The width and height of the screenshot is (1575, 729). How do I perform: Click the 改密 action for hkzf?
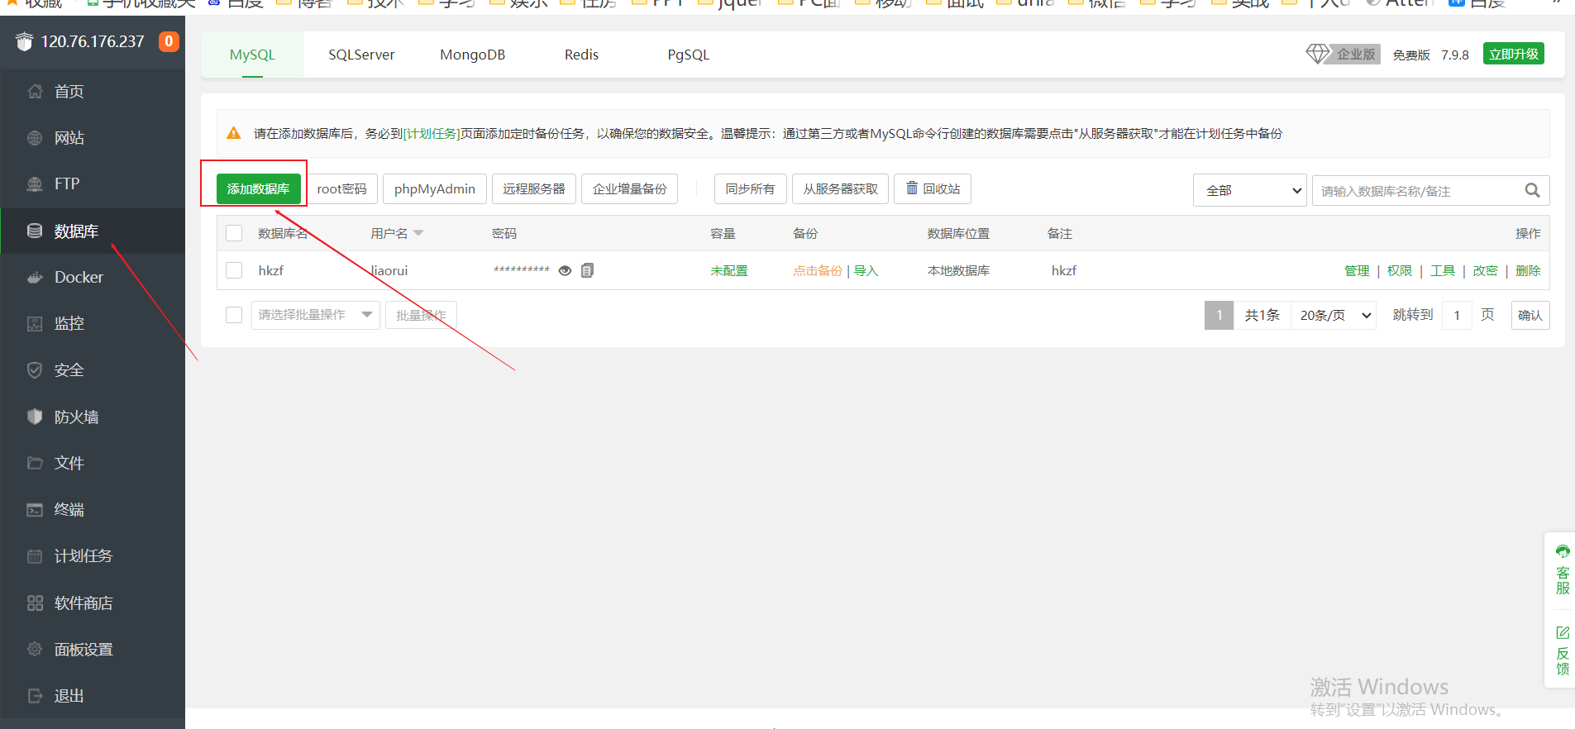point(1485,270)
